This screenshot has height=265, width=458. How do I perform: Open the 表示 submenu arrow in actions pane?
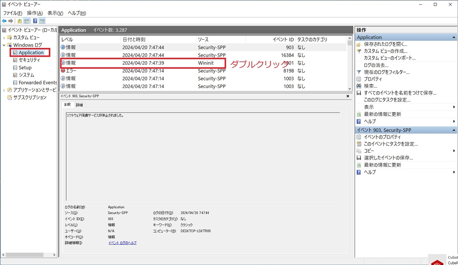454,107
